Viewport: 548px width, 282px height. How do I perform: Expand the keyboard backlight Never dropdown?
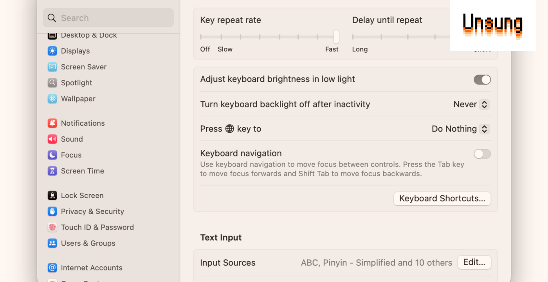[471, 104]
